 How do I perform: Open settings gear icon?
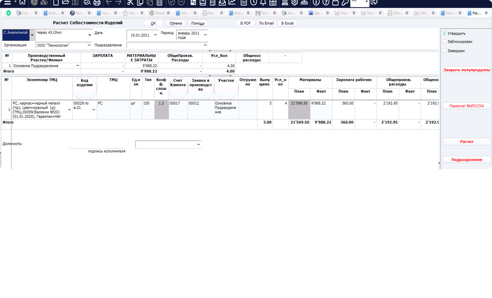tap(294, 3)
